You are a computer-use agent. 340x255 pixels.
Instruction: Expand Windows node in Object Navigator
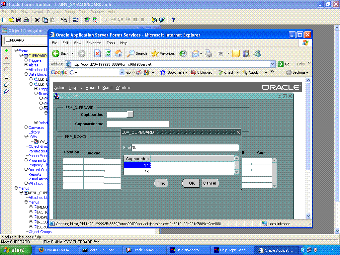tap(26, 183)
